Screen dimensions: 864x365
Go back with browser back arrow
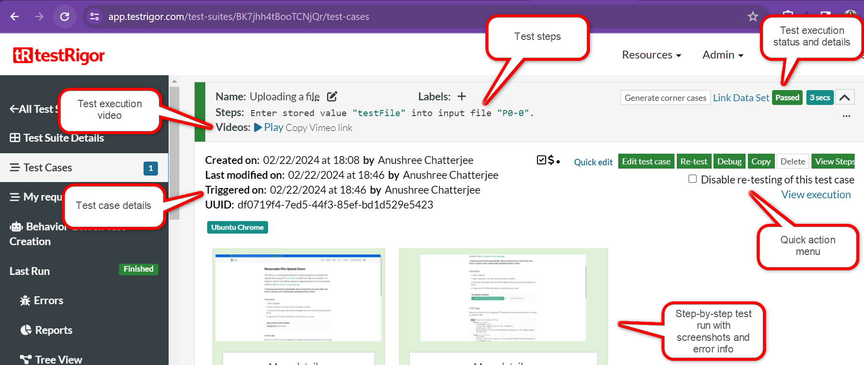coord(15,17)
